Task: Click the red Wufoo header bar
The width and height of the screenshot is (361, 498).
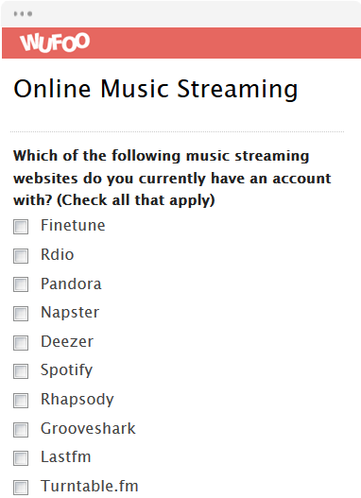Action: pyautogui.click(x=181, y=43)
